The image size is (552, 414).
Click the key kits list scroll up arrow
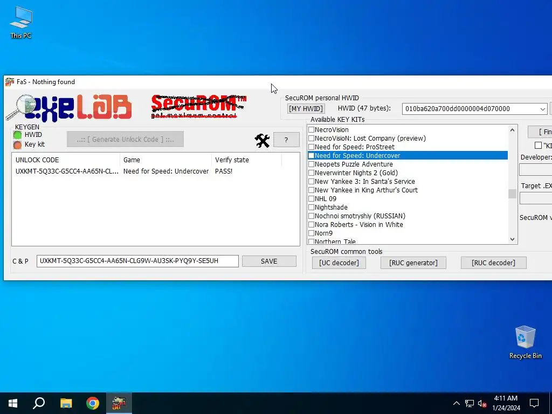pyautogui.click(x=512, y=130)
